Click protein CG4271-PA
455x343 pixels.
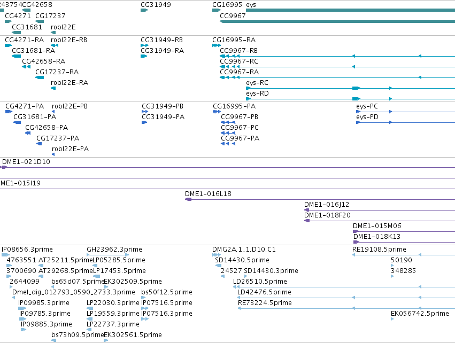coord(25,106)
